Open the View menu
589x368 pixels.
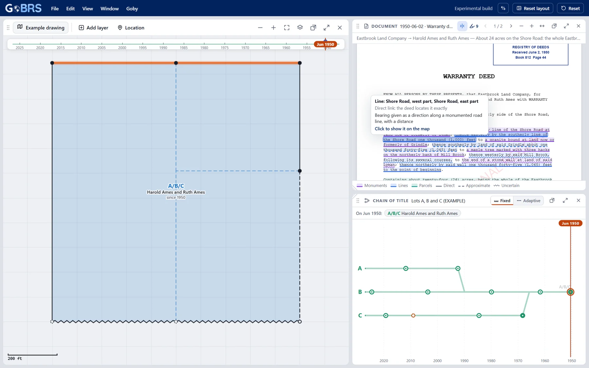click(x=87, y=9)
